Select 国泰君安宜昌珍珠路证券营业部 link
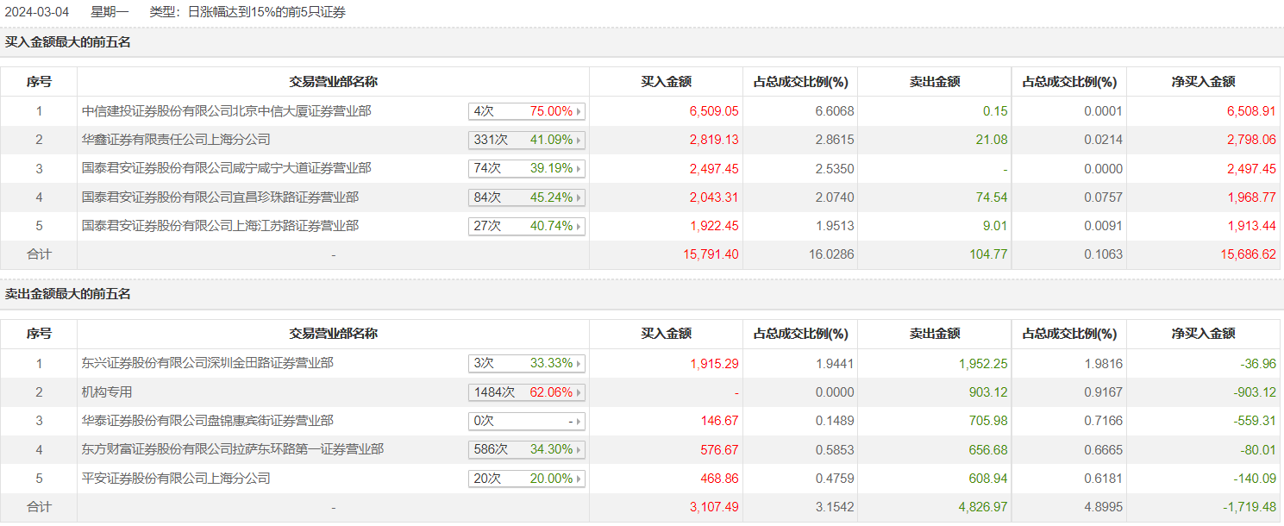 coord(220,197)
